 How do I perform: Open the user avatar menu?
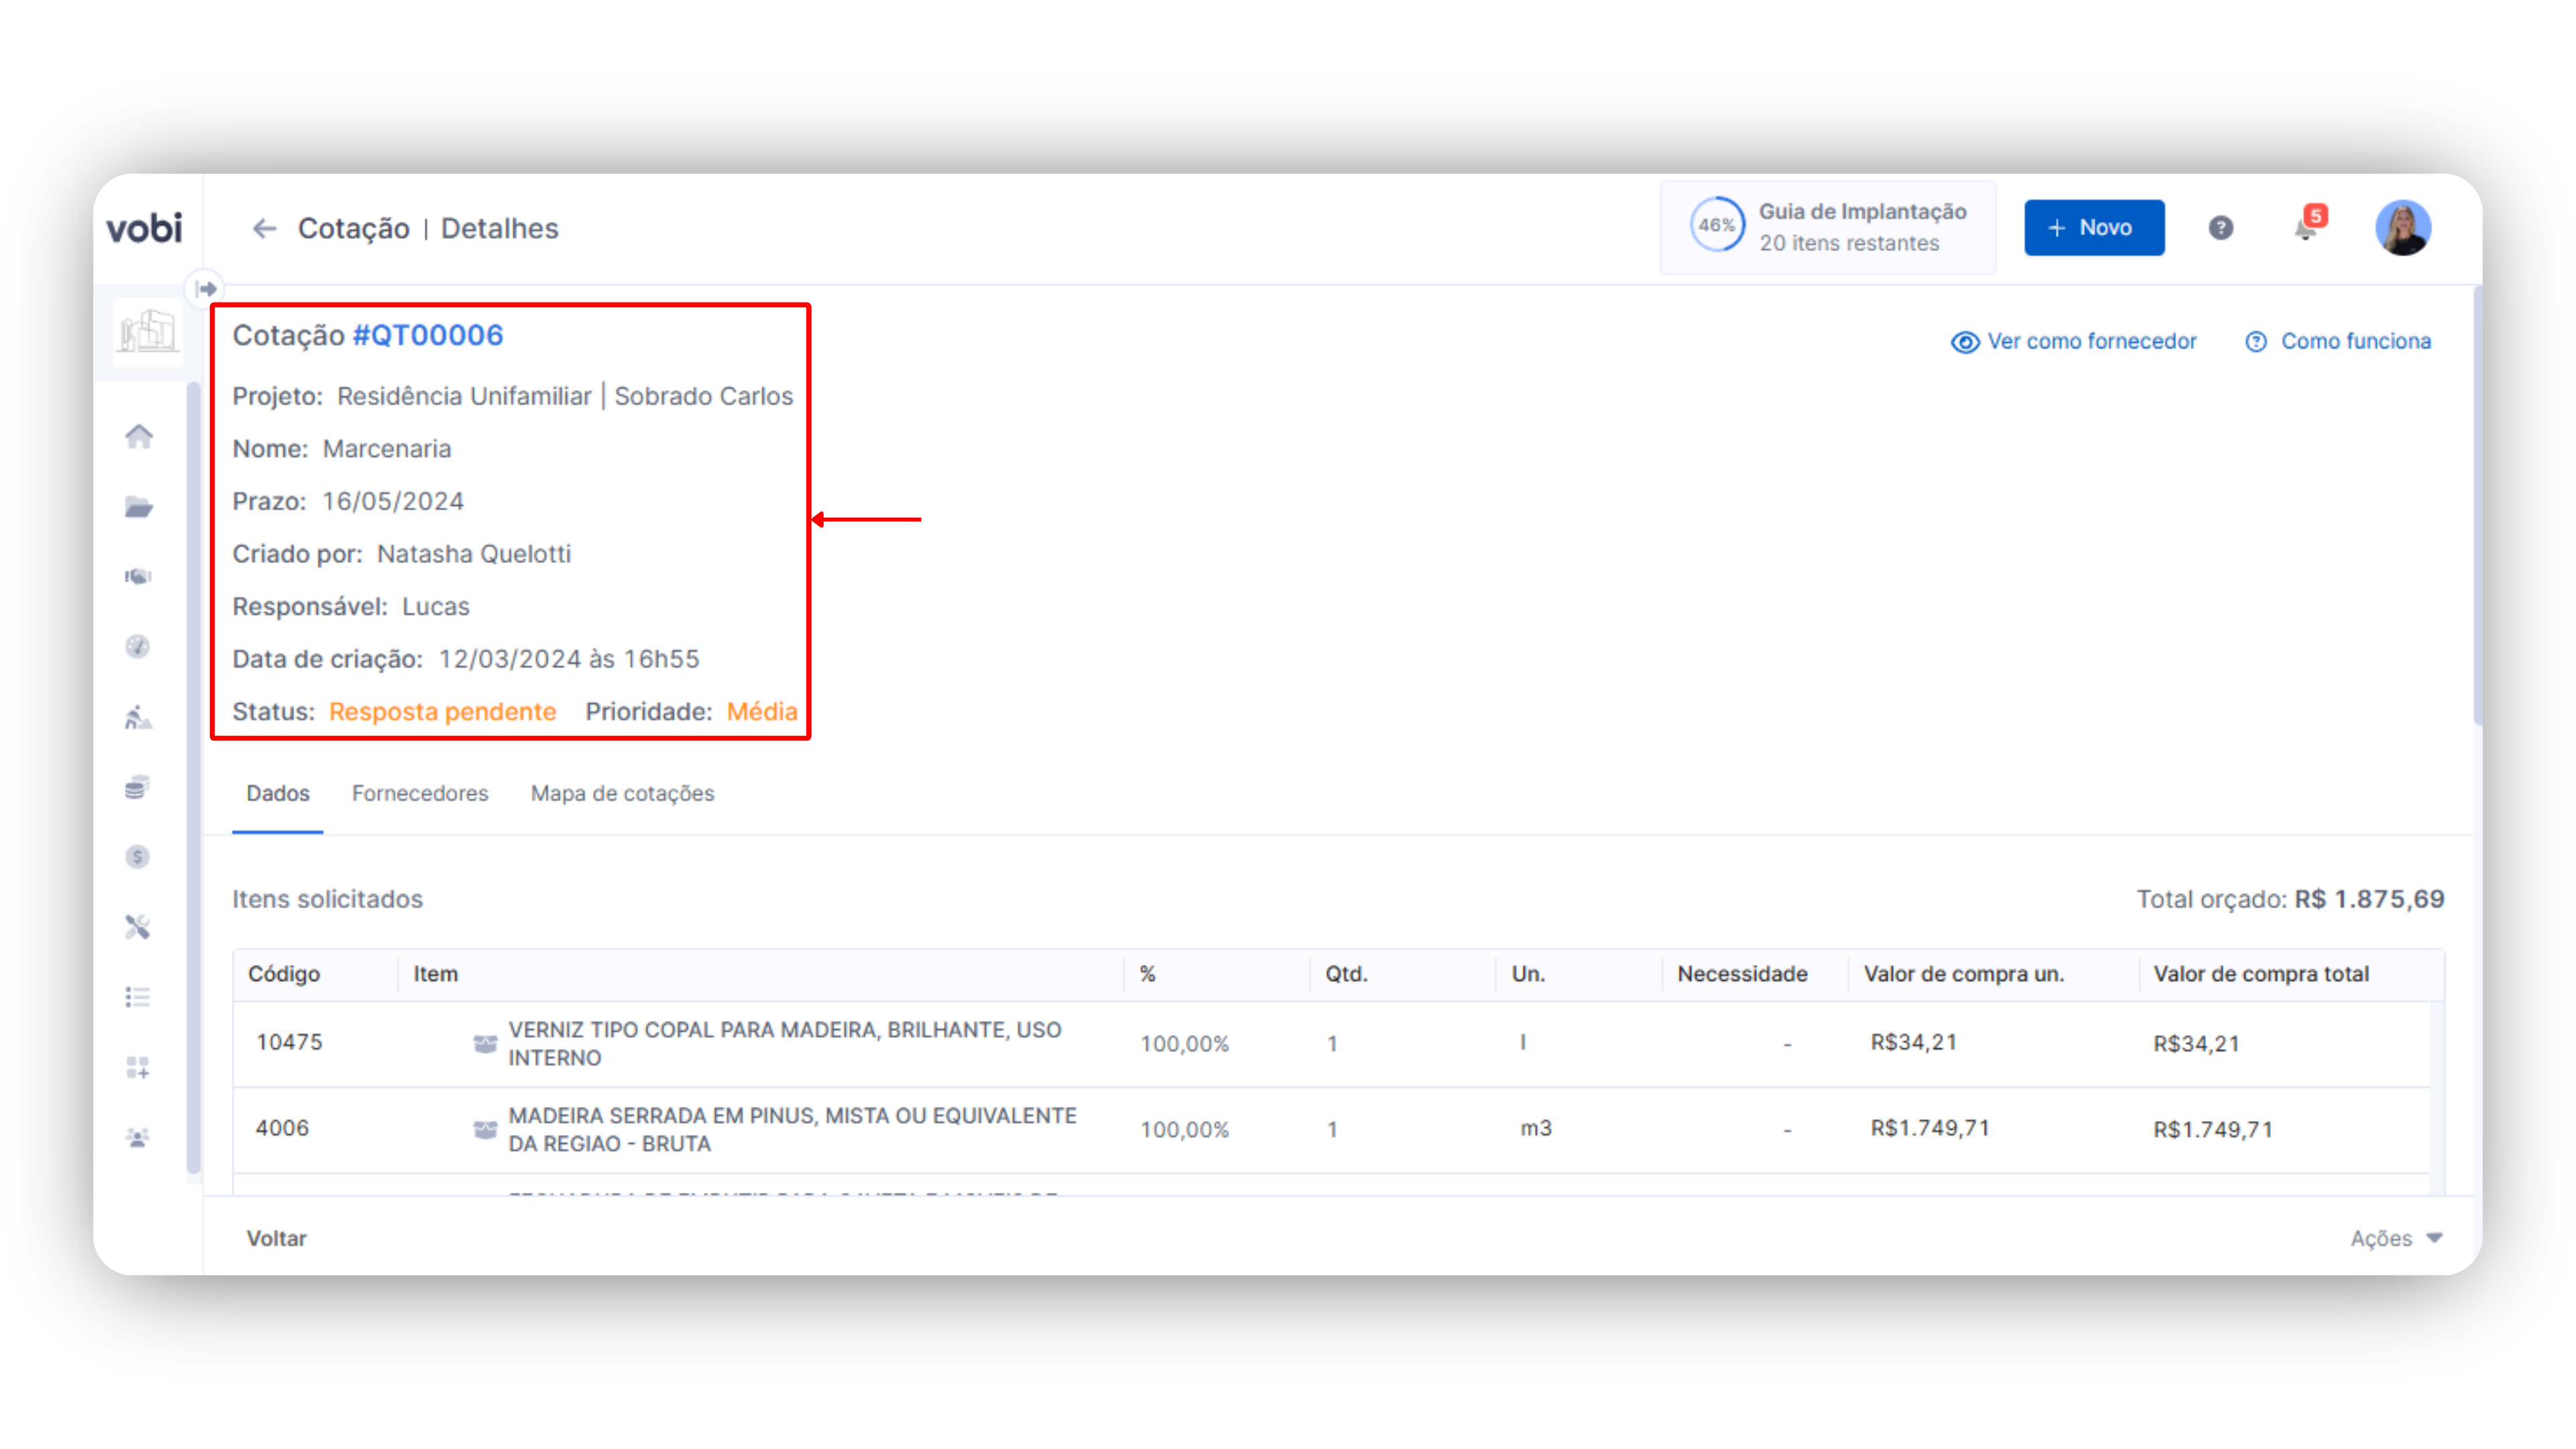pos(2402,228)
